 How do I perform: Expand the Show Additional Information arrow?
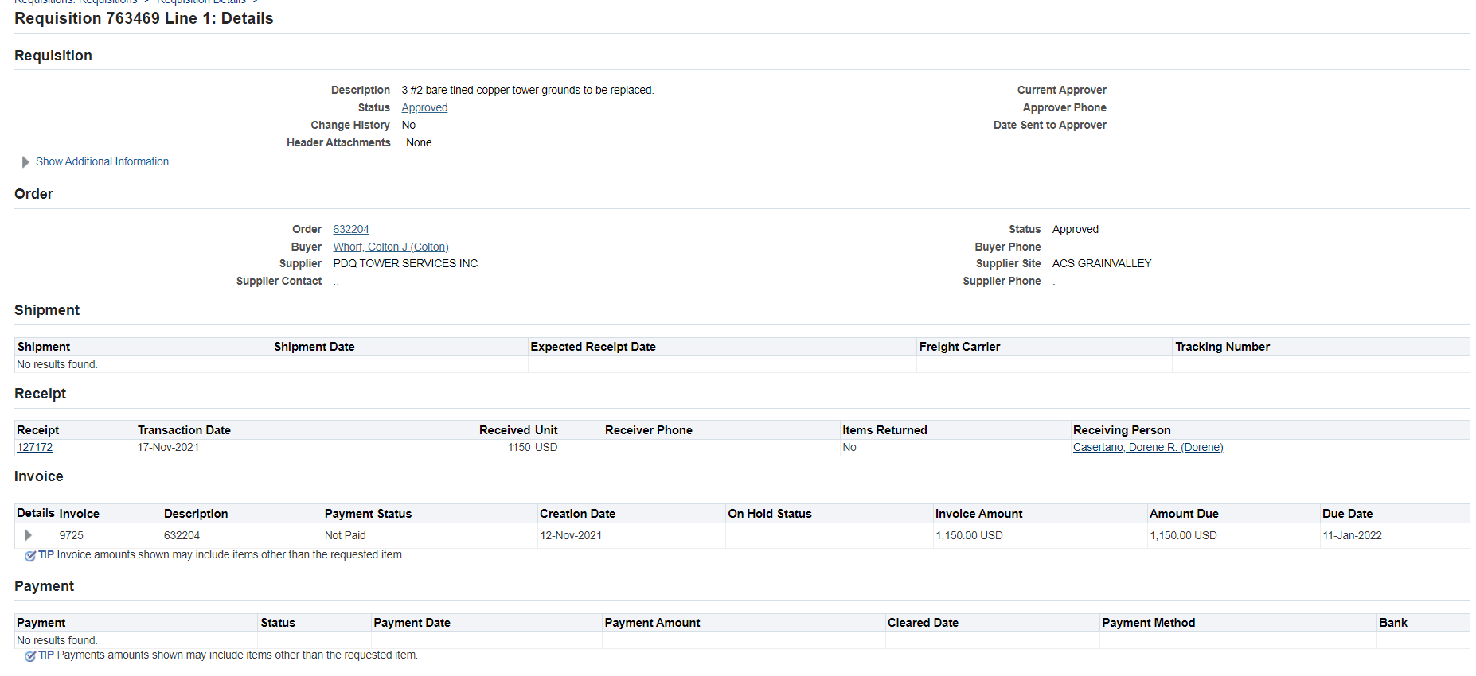point(25,162)
